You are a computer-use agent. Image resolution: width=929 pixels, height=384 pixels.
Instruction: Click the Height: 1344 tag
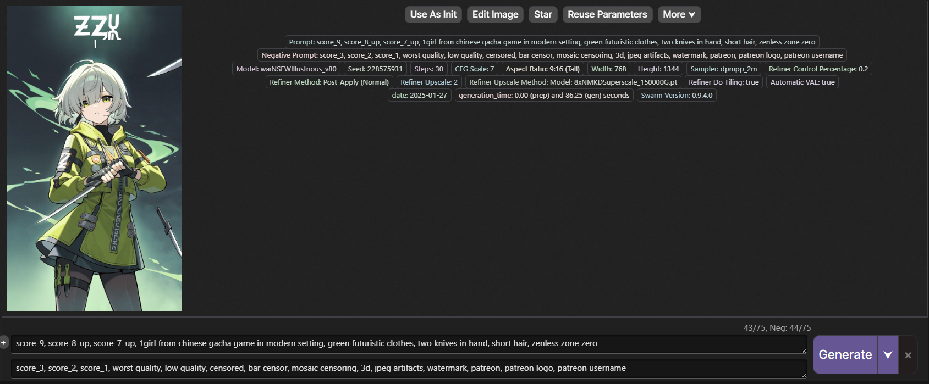658,69
